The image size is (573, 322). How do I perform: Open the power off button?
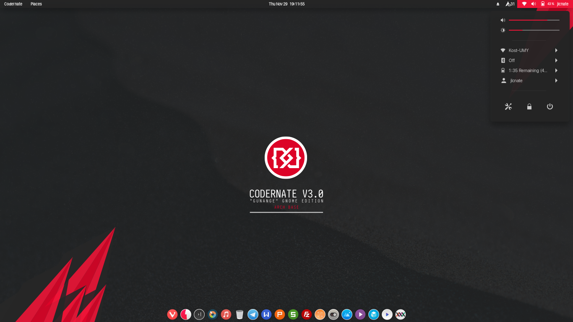[550, 106]
